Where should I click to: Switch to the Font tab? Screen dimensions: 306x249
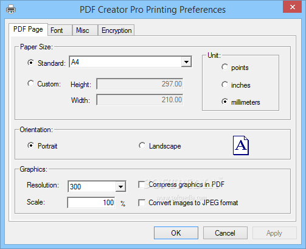60,30
